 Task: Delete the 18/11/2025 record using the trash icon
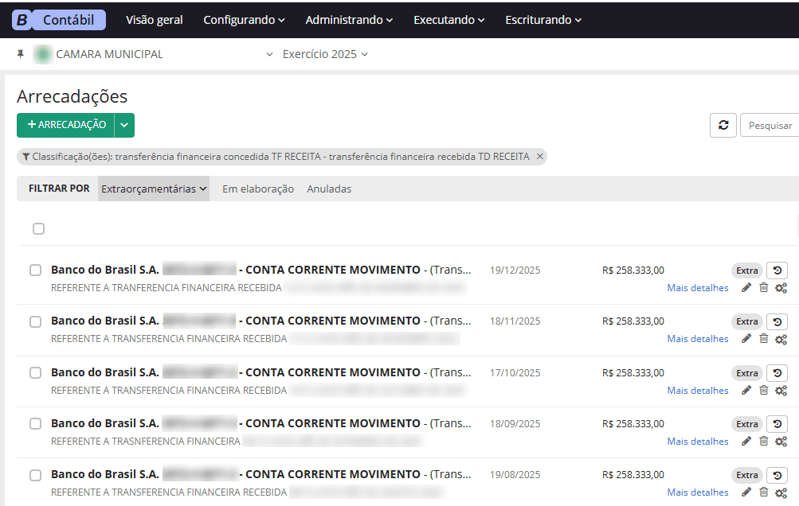pos(763,338)
